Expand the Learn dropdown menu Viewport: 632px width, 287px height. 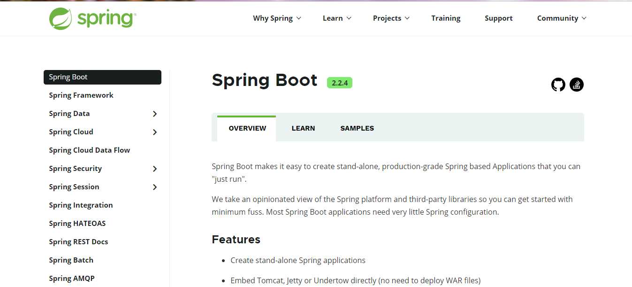click(337, 18)
